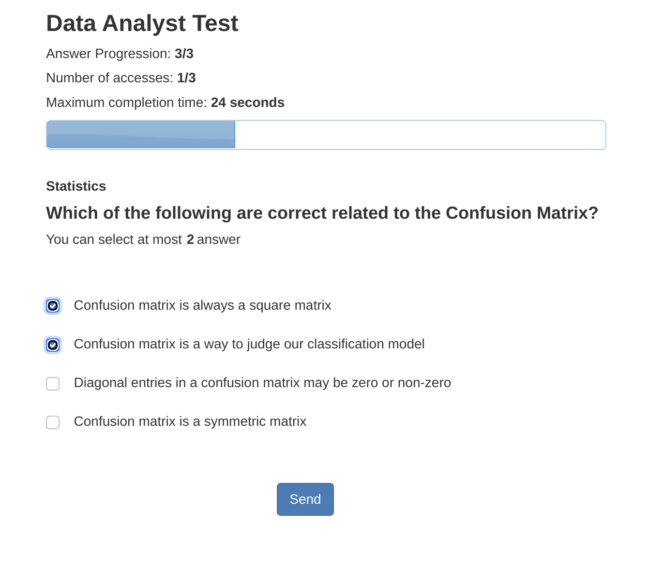Click the Confusion Matrix question heading
664x570 pixels.
point(322,213)
